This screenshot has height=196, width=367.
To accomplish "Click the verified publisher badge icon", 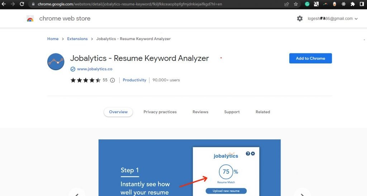I will [x=73, y=69].
